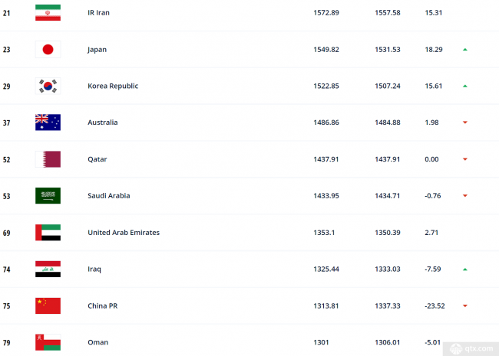Click rank number 79 for Oman
The height and width of the screenshot is (356, 499).
coord(6,343)
